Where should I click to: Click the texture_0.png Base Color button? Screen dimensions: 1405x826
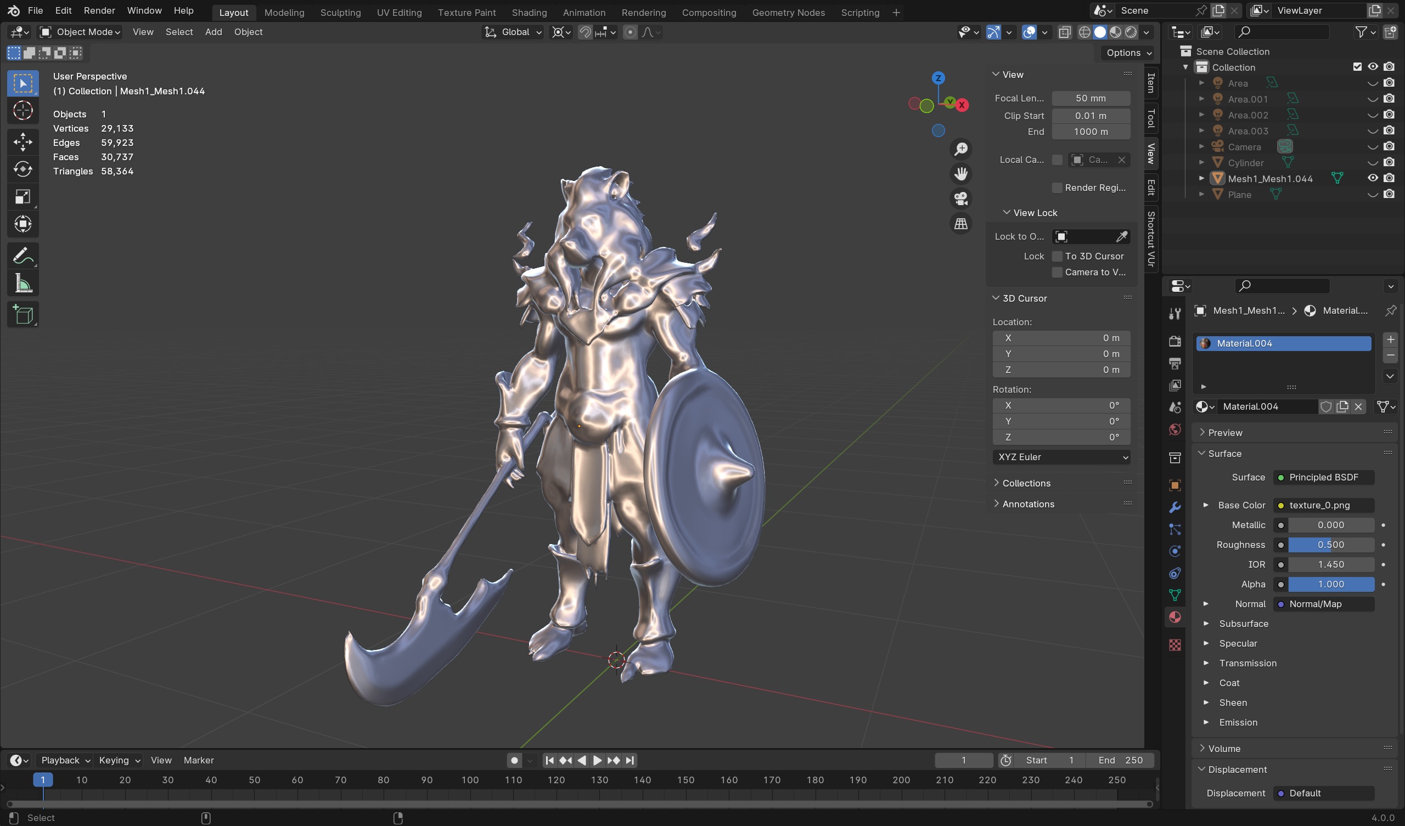click(x=1323, y=506)
